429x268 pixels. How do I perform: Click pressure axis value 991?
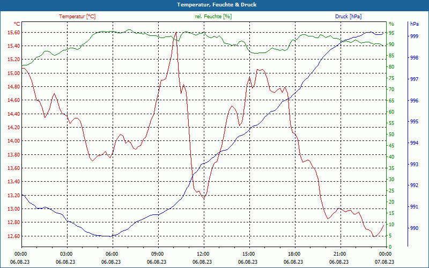[414, 207]
